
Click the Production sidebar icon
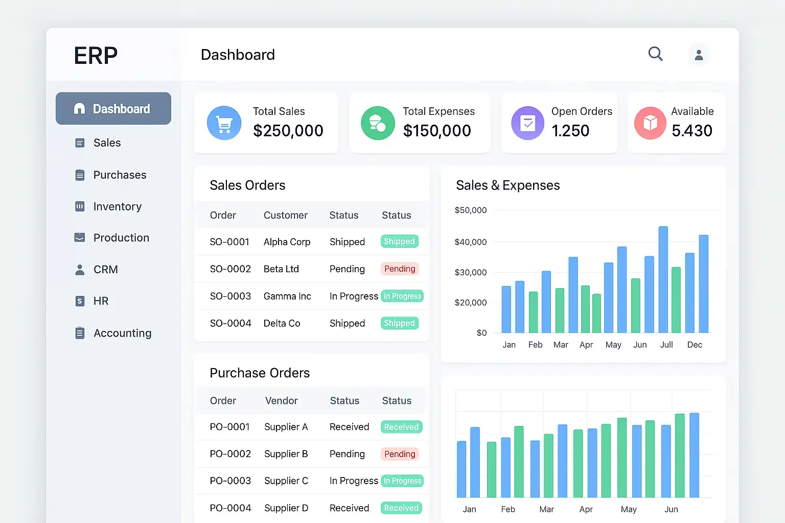point(80,237)
